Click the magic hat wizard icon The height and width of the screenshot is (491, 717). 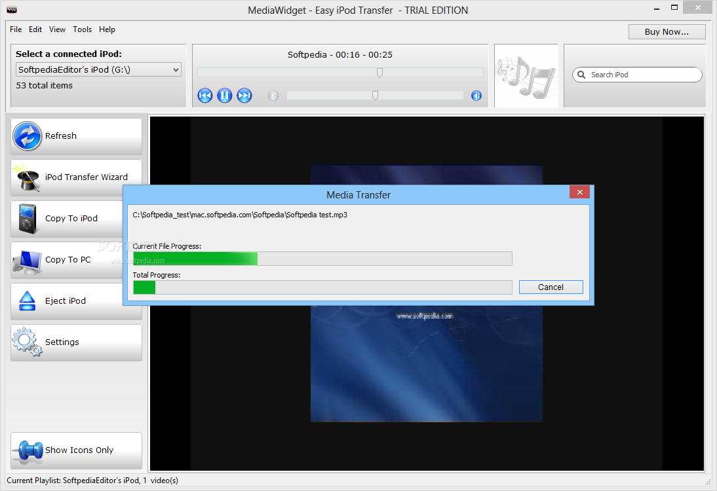(26, 177)
